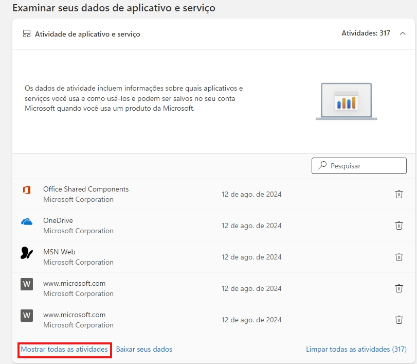Click the magnifier icon in search box
This screenshot has height=364, width=417.
tap(322, 165)
